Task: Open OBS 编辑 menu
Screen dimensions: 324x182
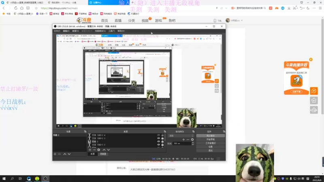Action: pos(66,31)
